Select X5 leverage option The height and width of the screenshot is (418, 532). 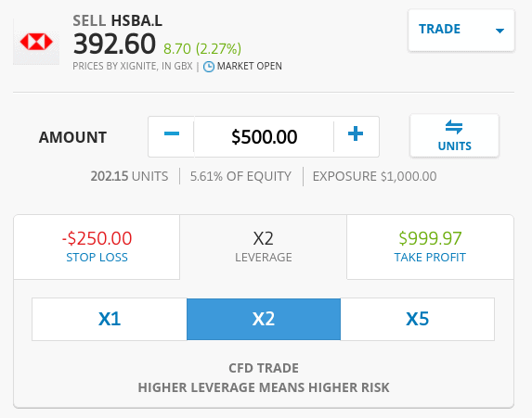pos(417,319)
